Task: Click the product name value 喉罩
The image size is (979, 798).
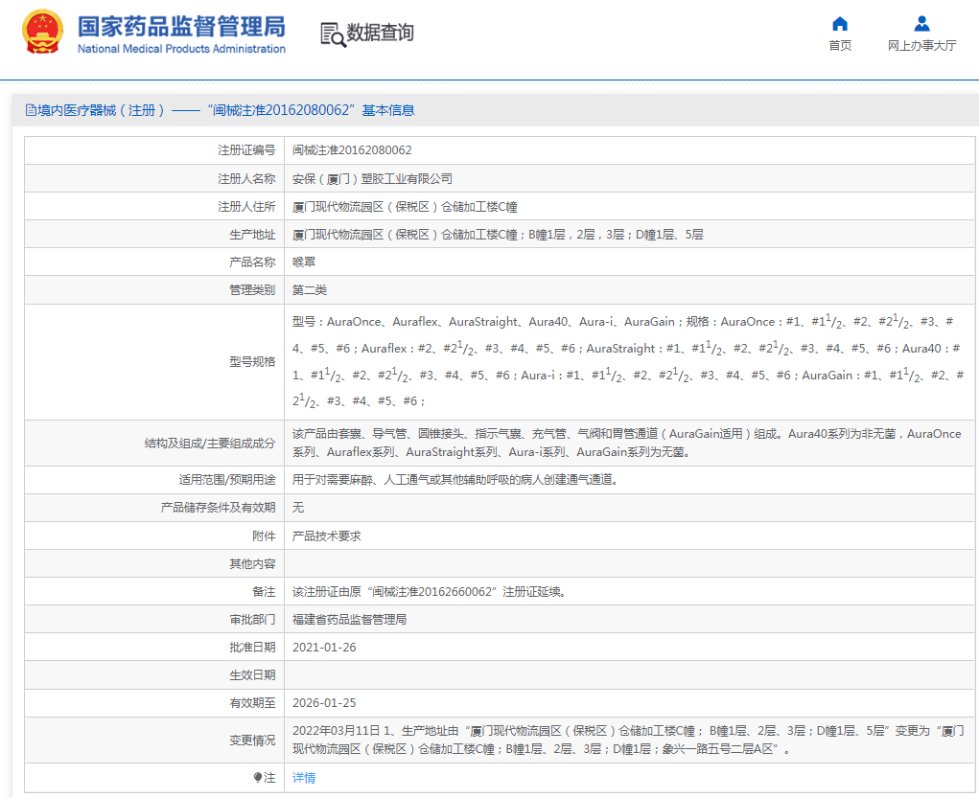Action: pos(304,262)
